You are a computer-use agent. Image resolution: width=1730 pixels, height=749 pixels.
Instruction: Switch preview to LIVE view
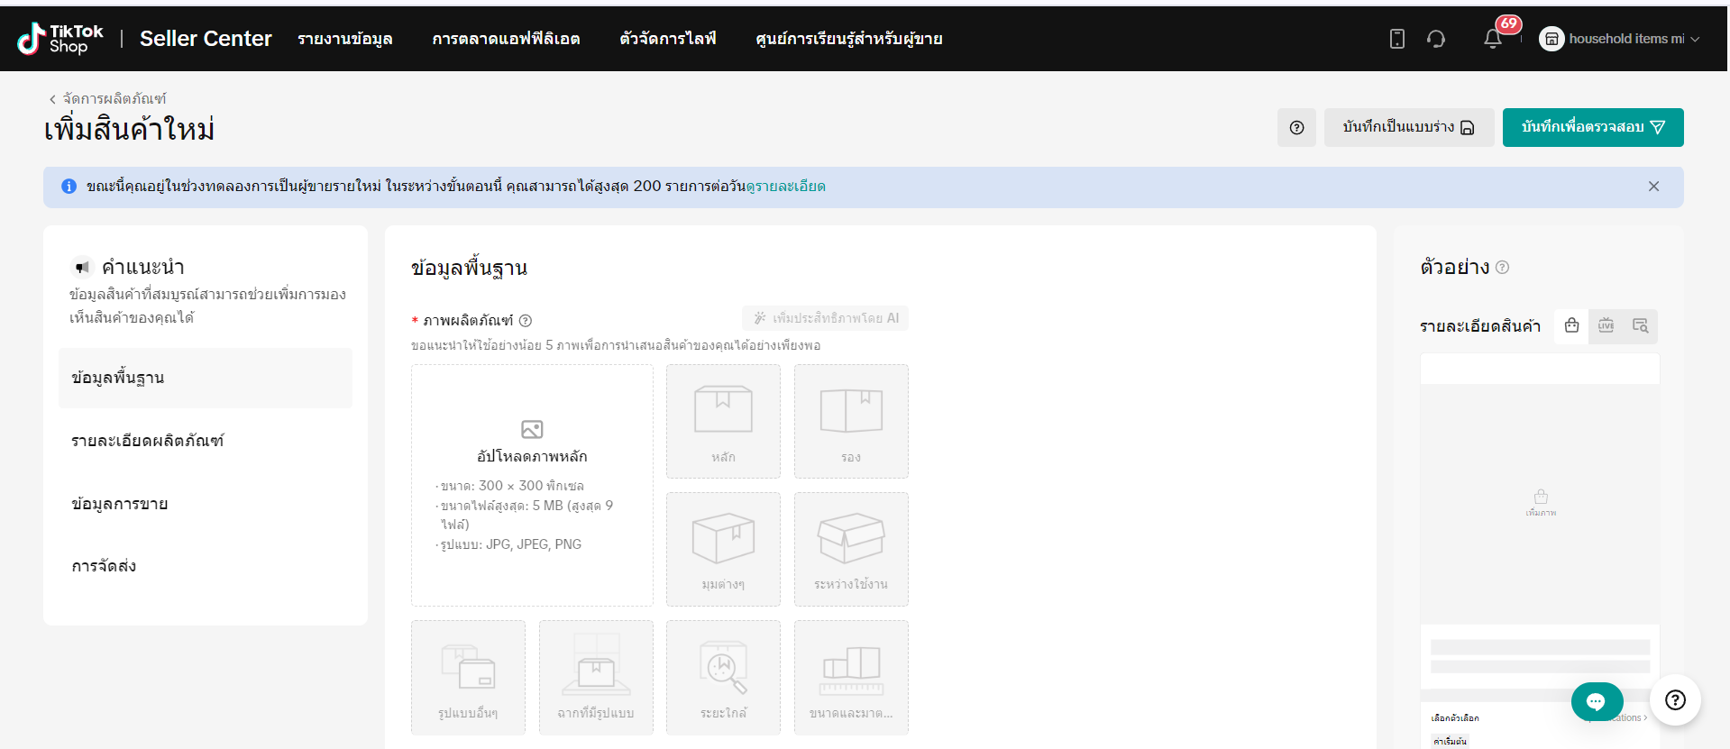(1606, 326)
